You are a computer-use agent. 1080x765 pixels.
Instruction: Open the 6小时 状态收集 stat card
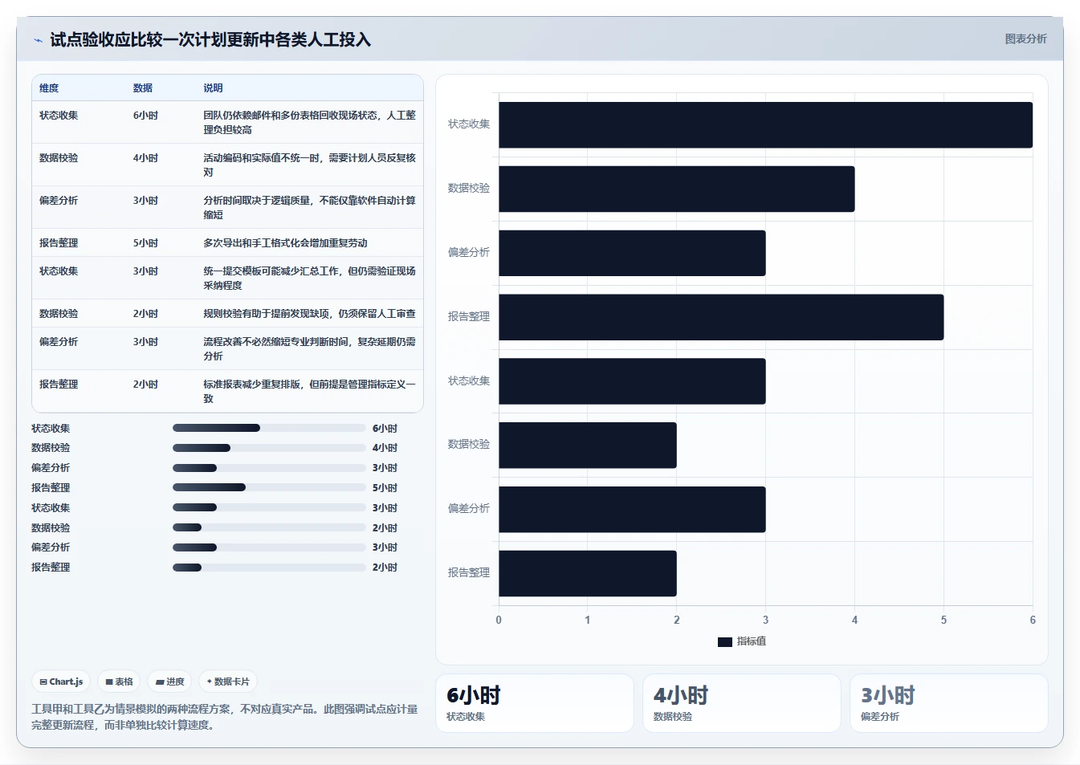pyautogui.click(x=535, y=703)
